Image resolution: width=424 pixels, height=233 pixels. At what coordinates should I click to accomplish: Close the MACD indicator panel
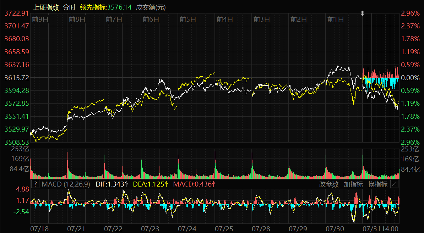coord(394,184)
